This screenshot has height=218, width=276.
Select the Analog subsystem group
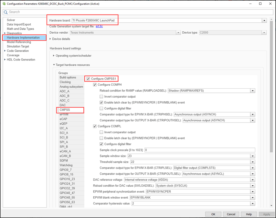(x=71, y=87)
